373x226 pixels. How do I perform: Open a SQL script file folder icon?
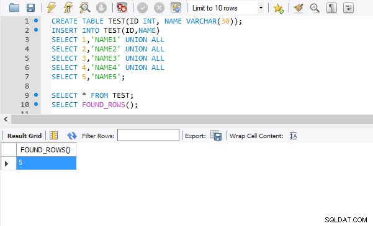[14, 8]
